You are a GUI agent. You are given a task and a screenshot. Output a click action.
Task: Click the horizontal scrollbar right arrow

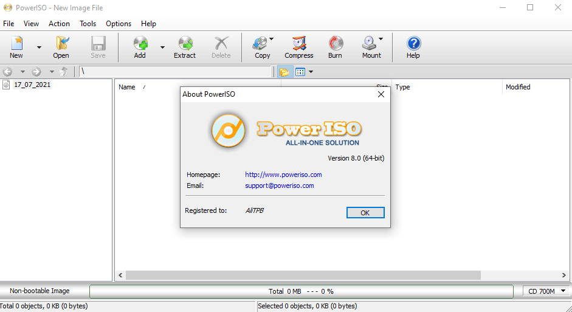(564, 275)
